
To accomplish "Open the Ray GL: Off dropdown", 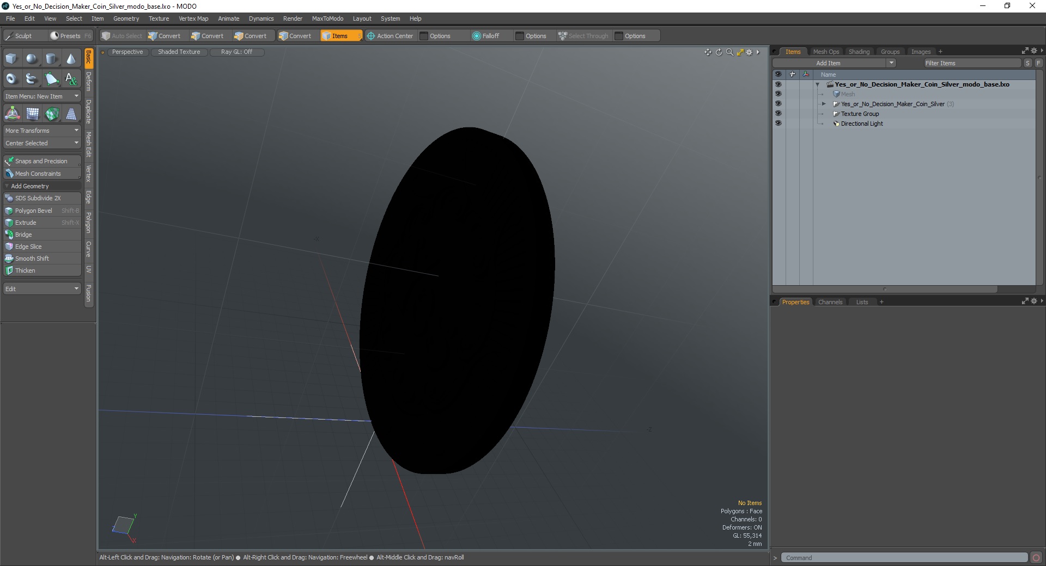I will click(x=237, y=52).
